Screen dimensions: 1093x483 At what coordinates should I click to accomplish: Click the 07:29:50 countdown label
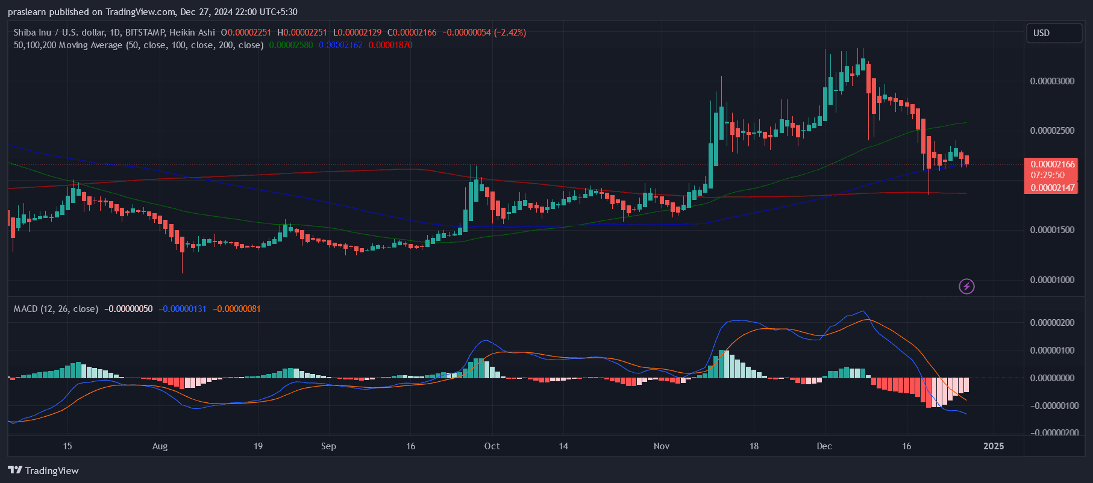[1048, 175]
